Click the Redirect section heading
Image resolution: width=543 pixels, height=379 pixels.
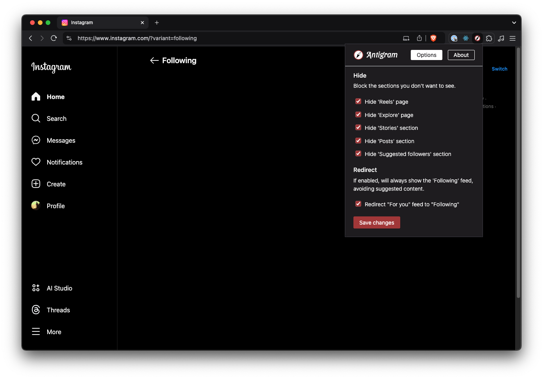pos(365,170)
